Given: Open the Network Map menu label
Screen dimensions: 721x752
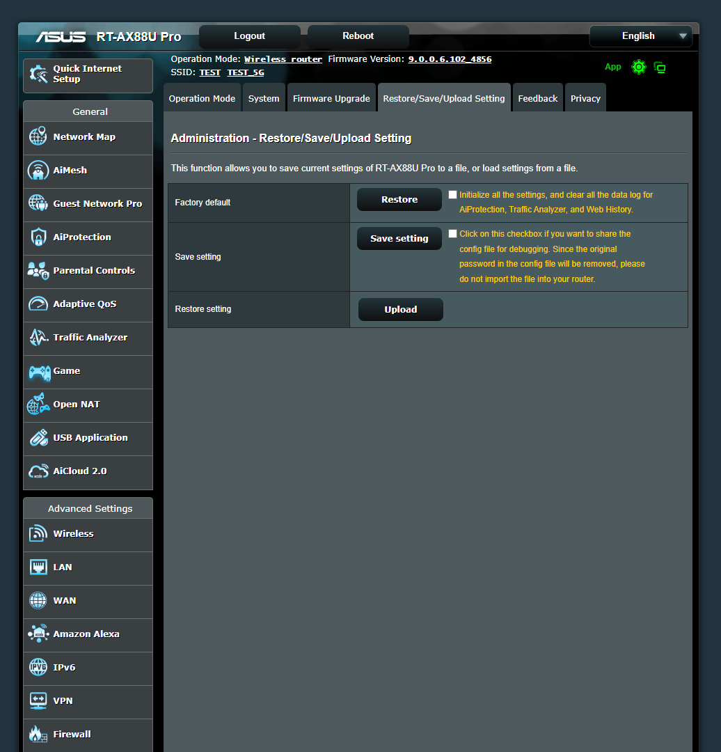Looking at the screenshot, I should click(84, 136).
